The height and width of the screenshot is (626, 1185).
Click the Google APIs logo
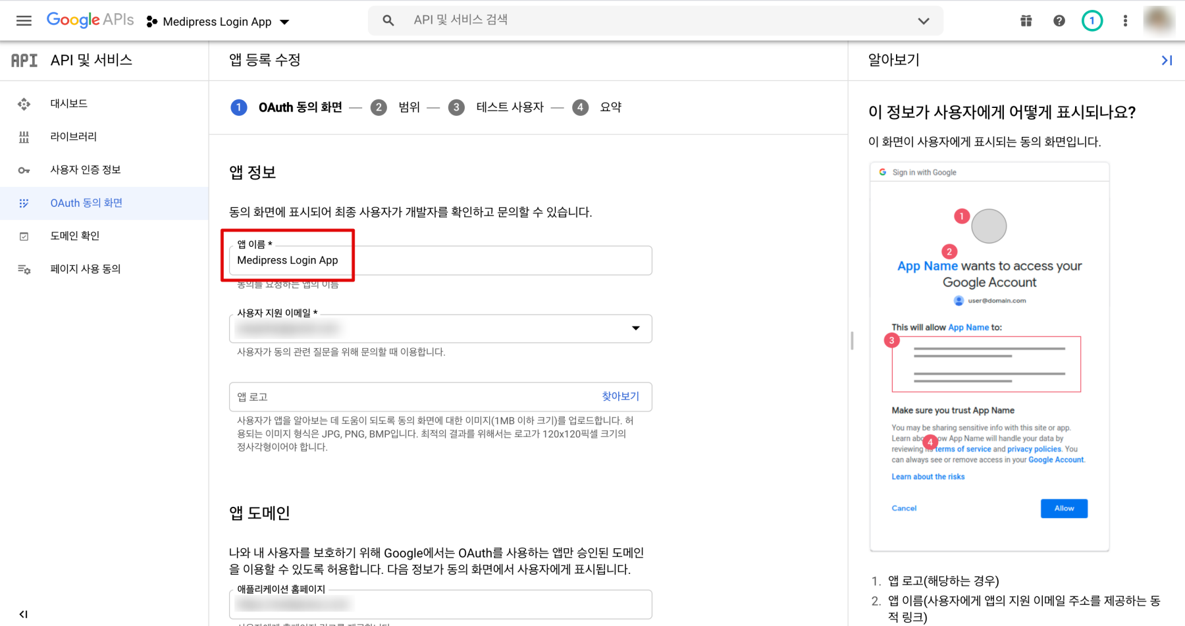pos(90,20)
